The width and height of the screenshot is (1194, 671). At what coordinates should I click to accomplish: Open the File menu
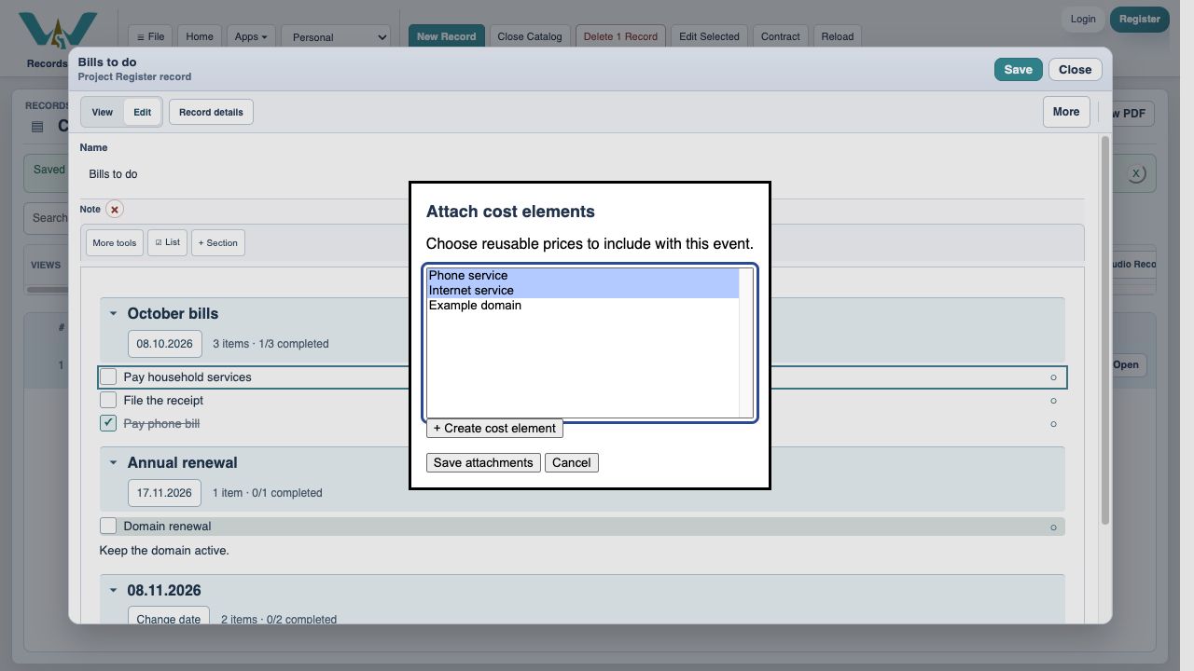(x=150, y=36)
